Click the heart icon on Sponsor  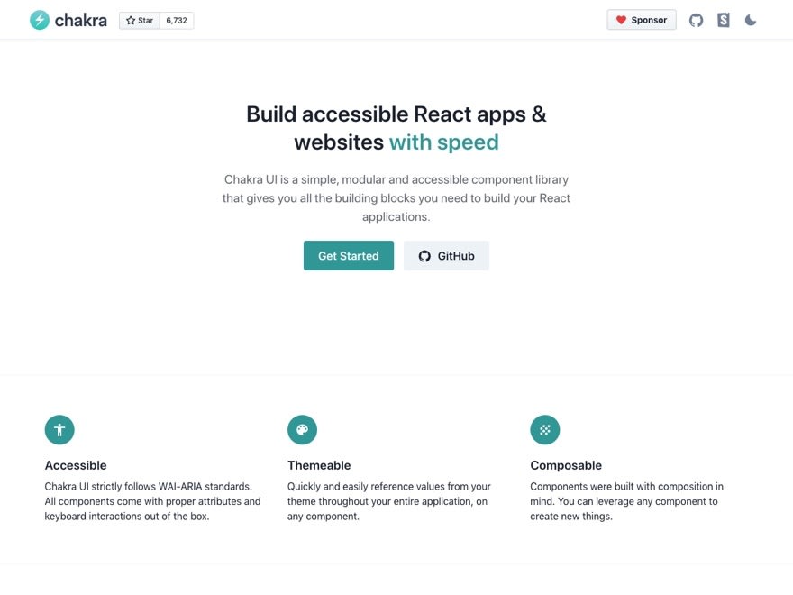(621, 20)
